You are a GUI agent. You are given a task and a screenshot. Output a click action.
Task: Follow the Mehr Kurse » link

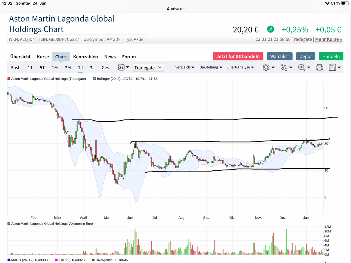coord(329,39)
